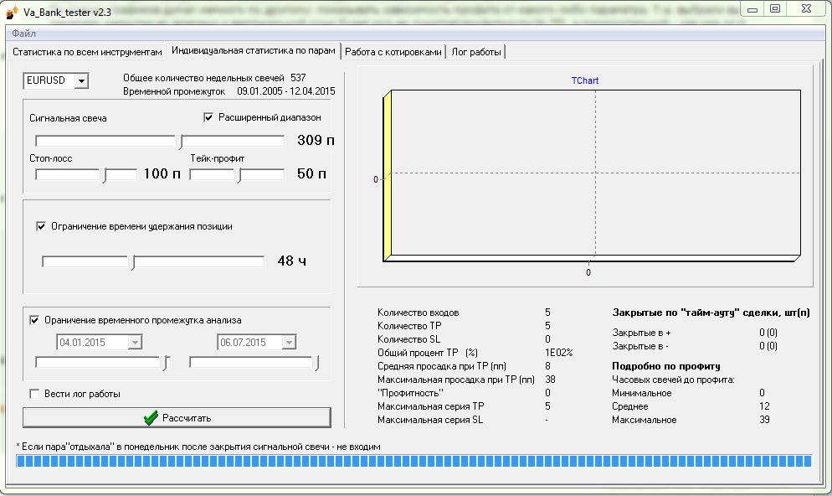The height and width of the screenshot is (496, 832).
Task: Click the Максимальное value 39
Action: (x=764, y=420)
